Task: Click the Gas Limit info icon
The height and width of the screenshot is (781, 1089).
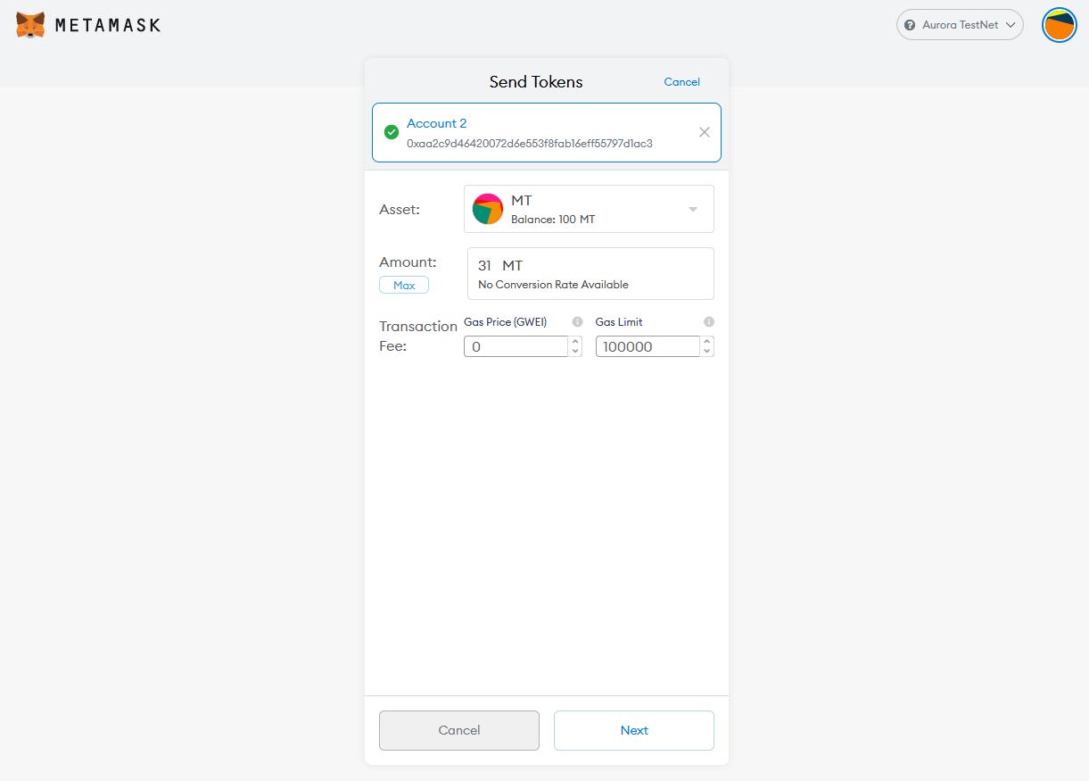Action: point(709,321)
